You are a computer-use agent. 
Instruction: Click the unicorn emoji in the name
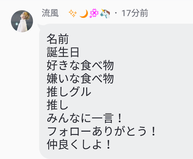(105, 14)
